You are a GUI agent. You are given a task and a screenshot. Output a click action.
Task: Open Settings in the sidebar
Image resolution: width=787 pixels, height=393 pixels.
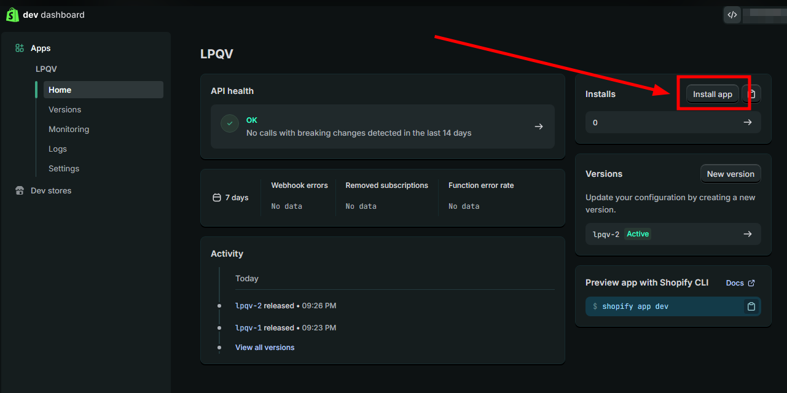point(64,168)
